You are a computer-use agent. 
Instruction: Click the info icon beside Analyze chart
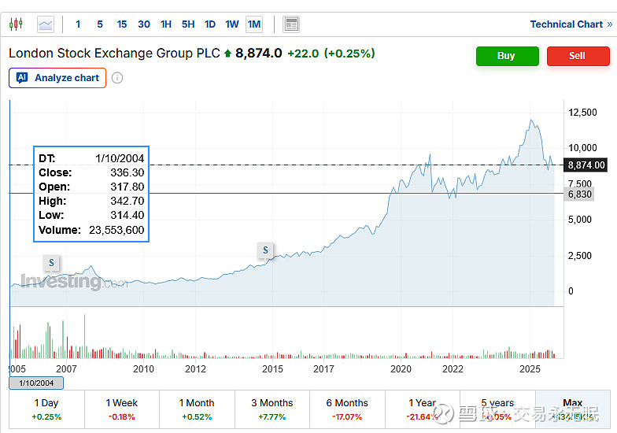point(117,78)
